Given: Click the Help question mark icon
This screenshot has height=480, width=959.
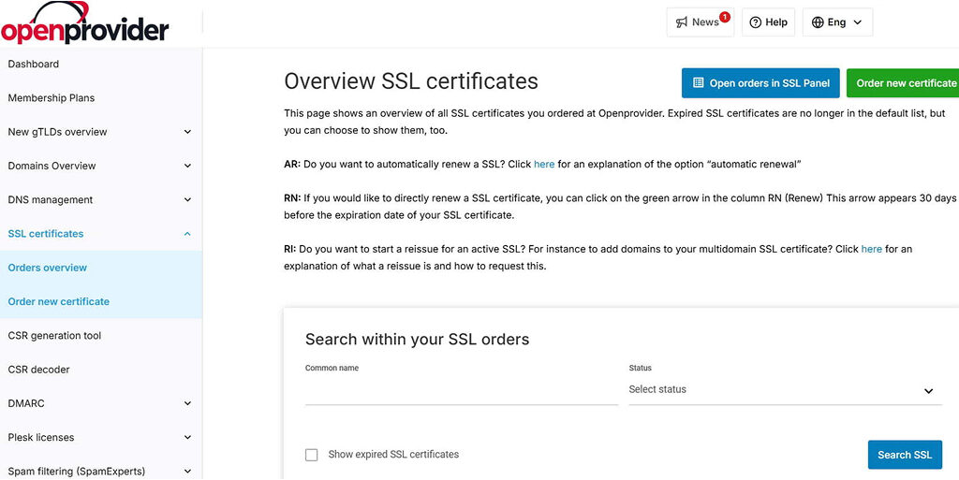Looking at the screenshot, I should tap(756, 22).
